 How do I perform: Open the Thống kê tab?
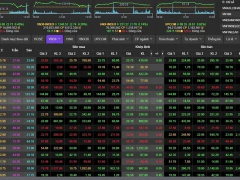pyautogui.click(x=214, y=39)
